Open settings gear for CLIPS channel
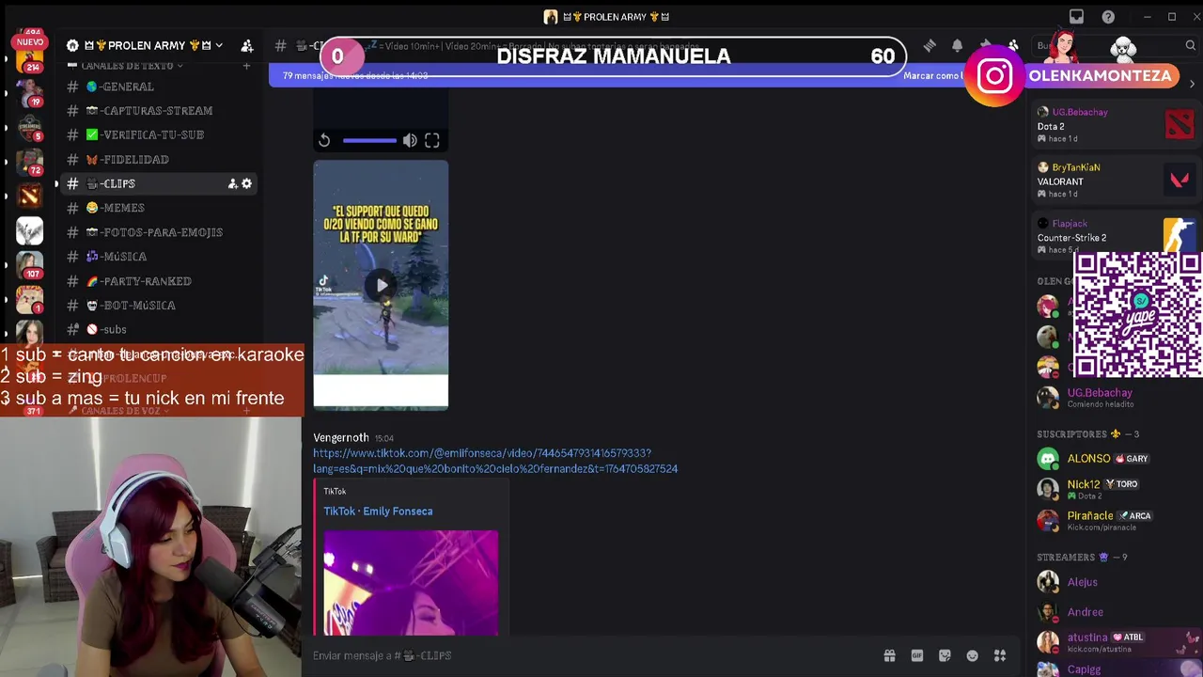 tap(246, 183)
